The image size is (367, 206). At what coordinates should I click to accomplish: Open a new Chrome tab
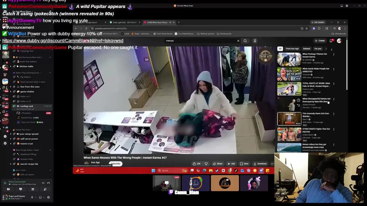(x=179, y=22)
